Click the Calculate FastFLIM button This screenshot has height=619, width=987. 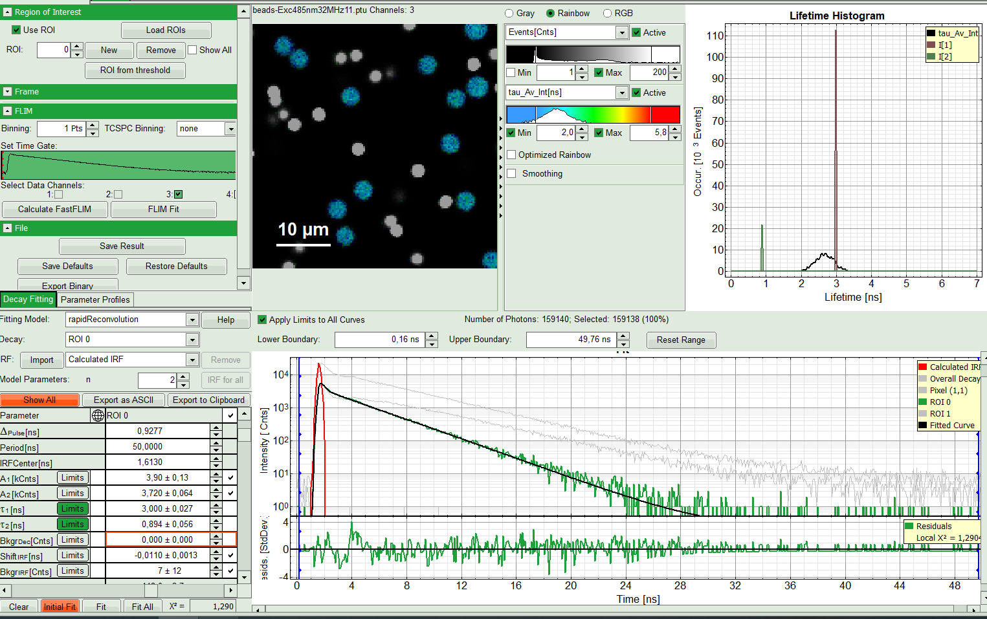pyautogui.click(x=54, y=210)
